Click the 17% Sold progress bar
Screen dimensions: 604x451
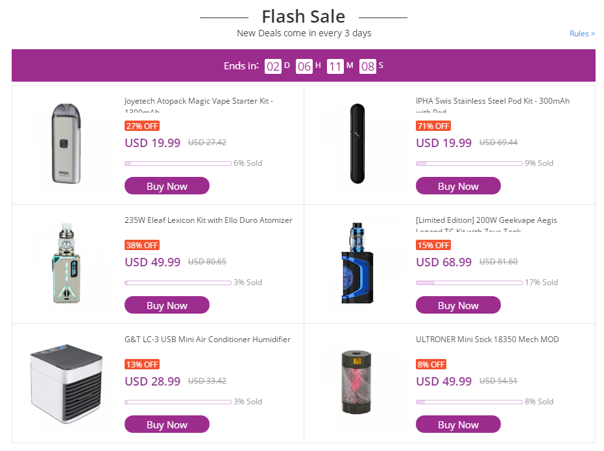coord(469,283)
